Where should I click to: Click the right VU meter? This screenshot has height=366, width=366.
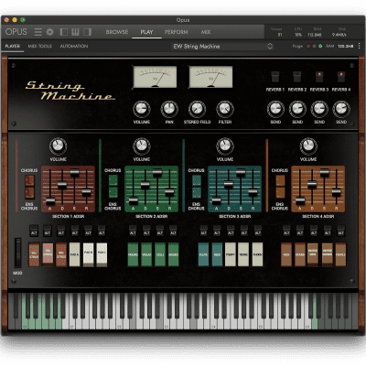pos(210,77)
